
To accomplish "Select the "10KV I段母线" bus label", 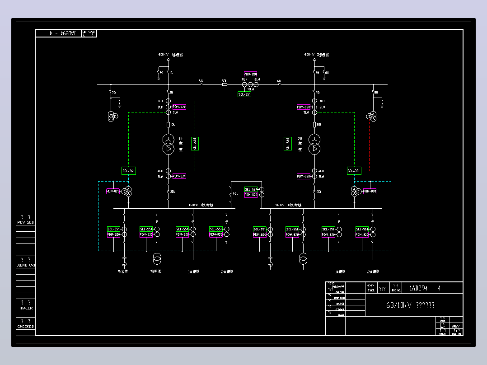I will point(201,205).
